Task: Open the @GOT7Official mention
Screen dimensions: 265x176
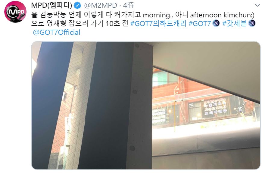Action: (56, 32)
